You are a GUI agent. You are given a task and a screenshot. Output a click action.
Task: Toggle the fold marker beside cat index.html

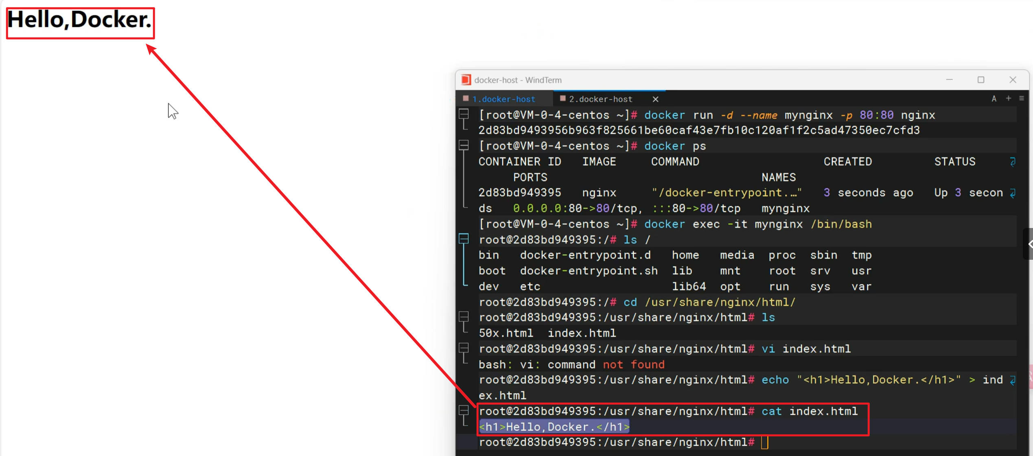[x=464, y=411]
